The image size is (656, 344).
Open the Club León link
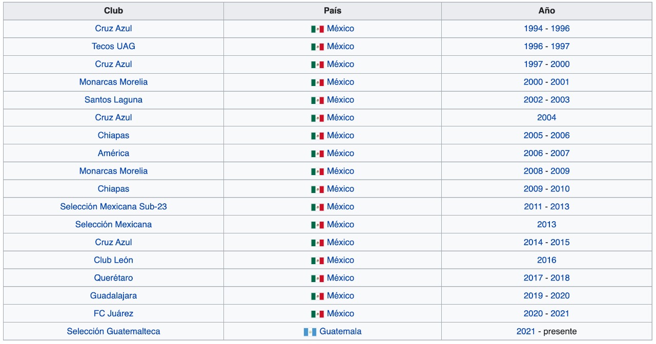click(x=113, y=260)
